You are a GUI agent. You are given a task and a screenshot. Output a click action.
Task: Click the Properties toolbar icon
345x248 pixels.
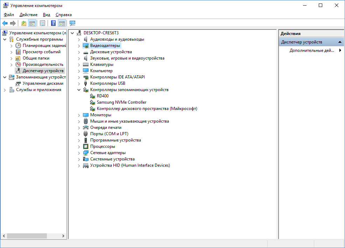pos(42,23)
